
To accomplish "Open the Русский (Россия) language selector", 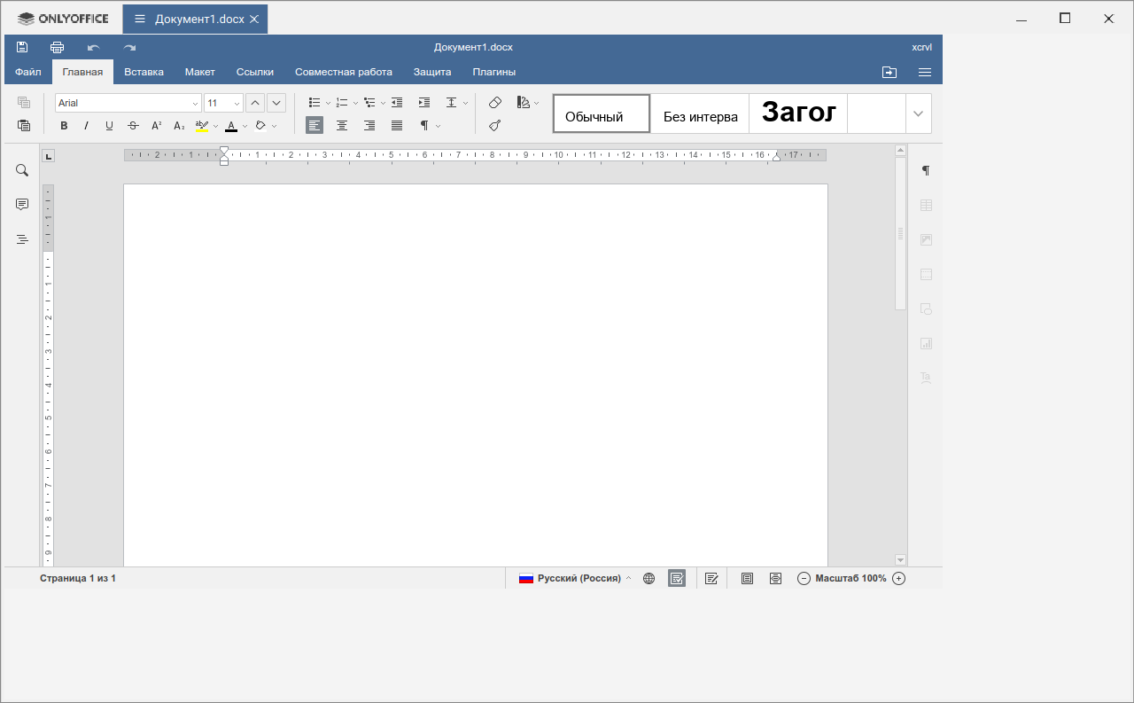I will coord(576,578).
